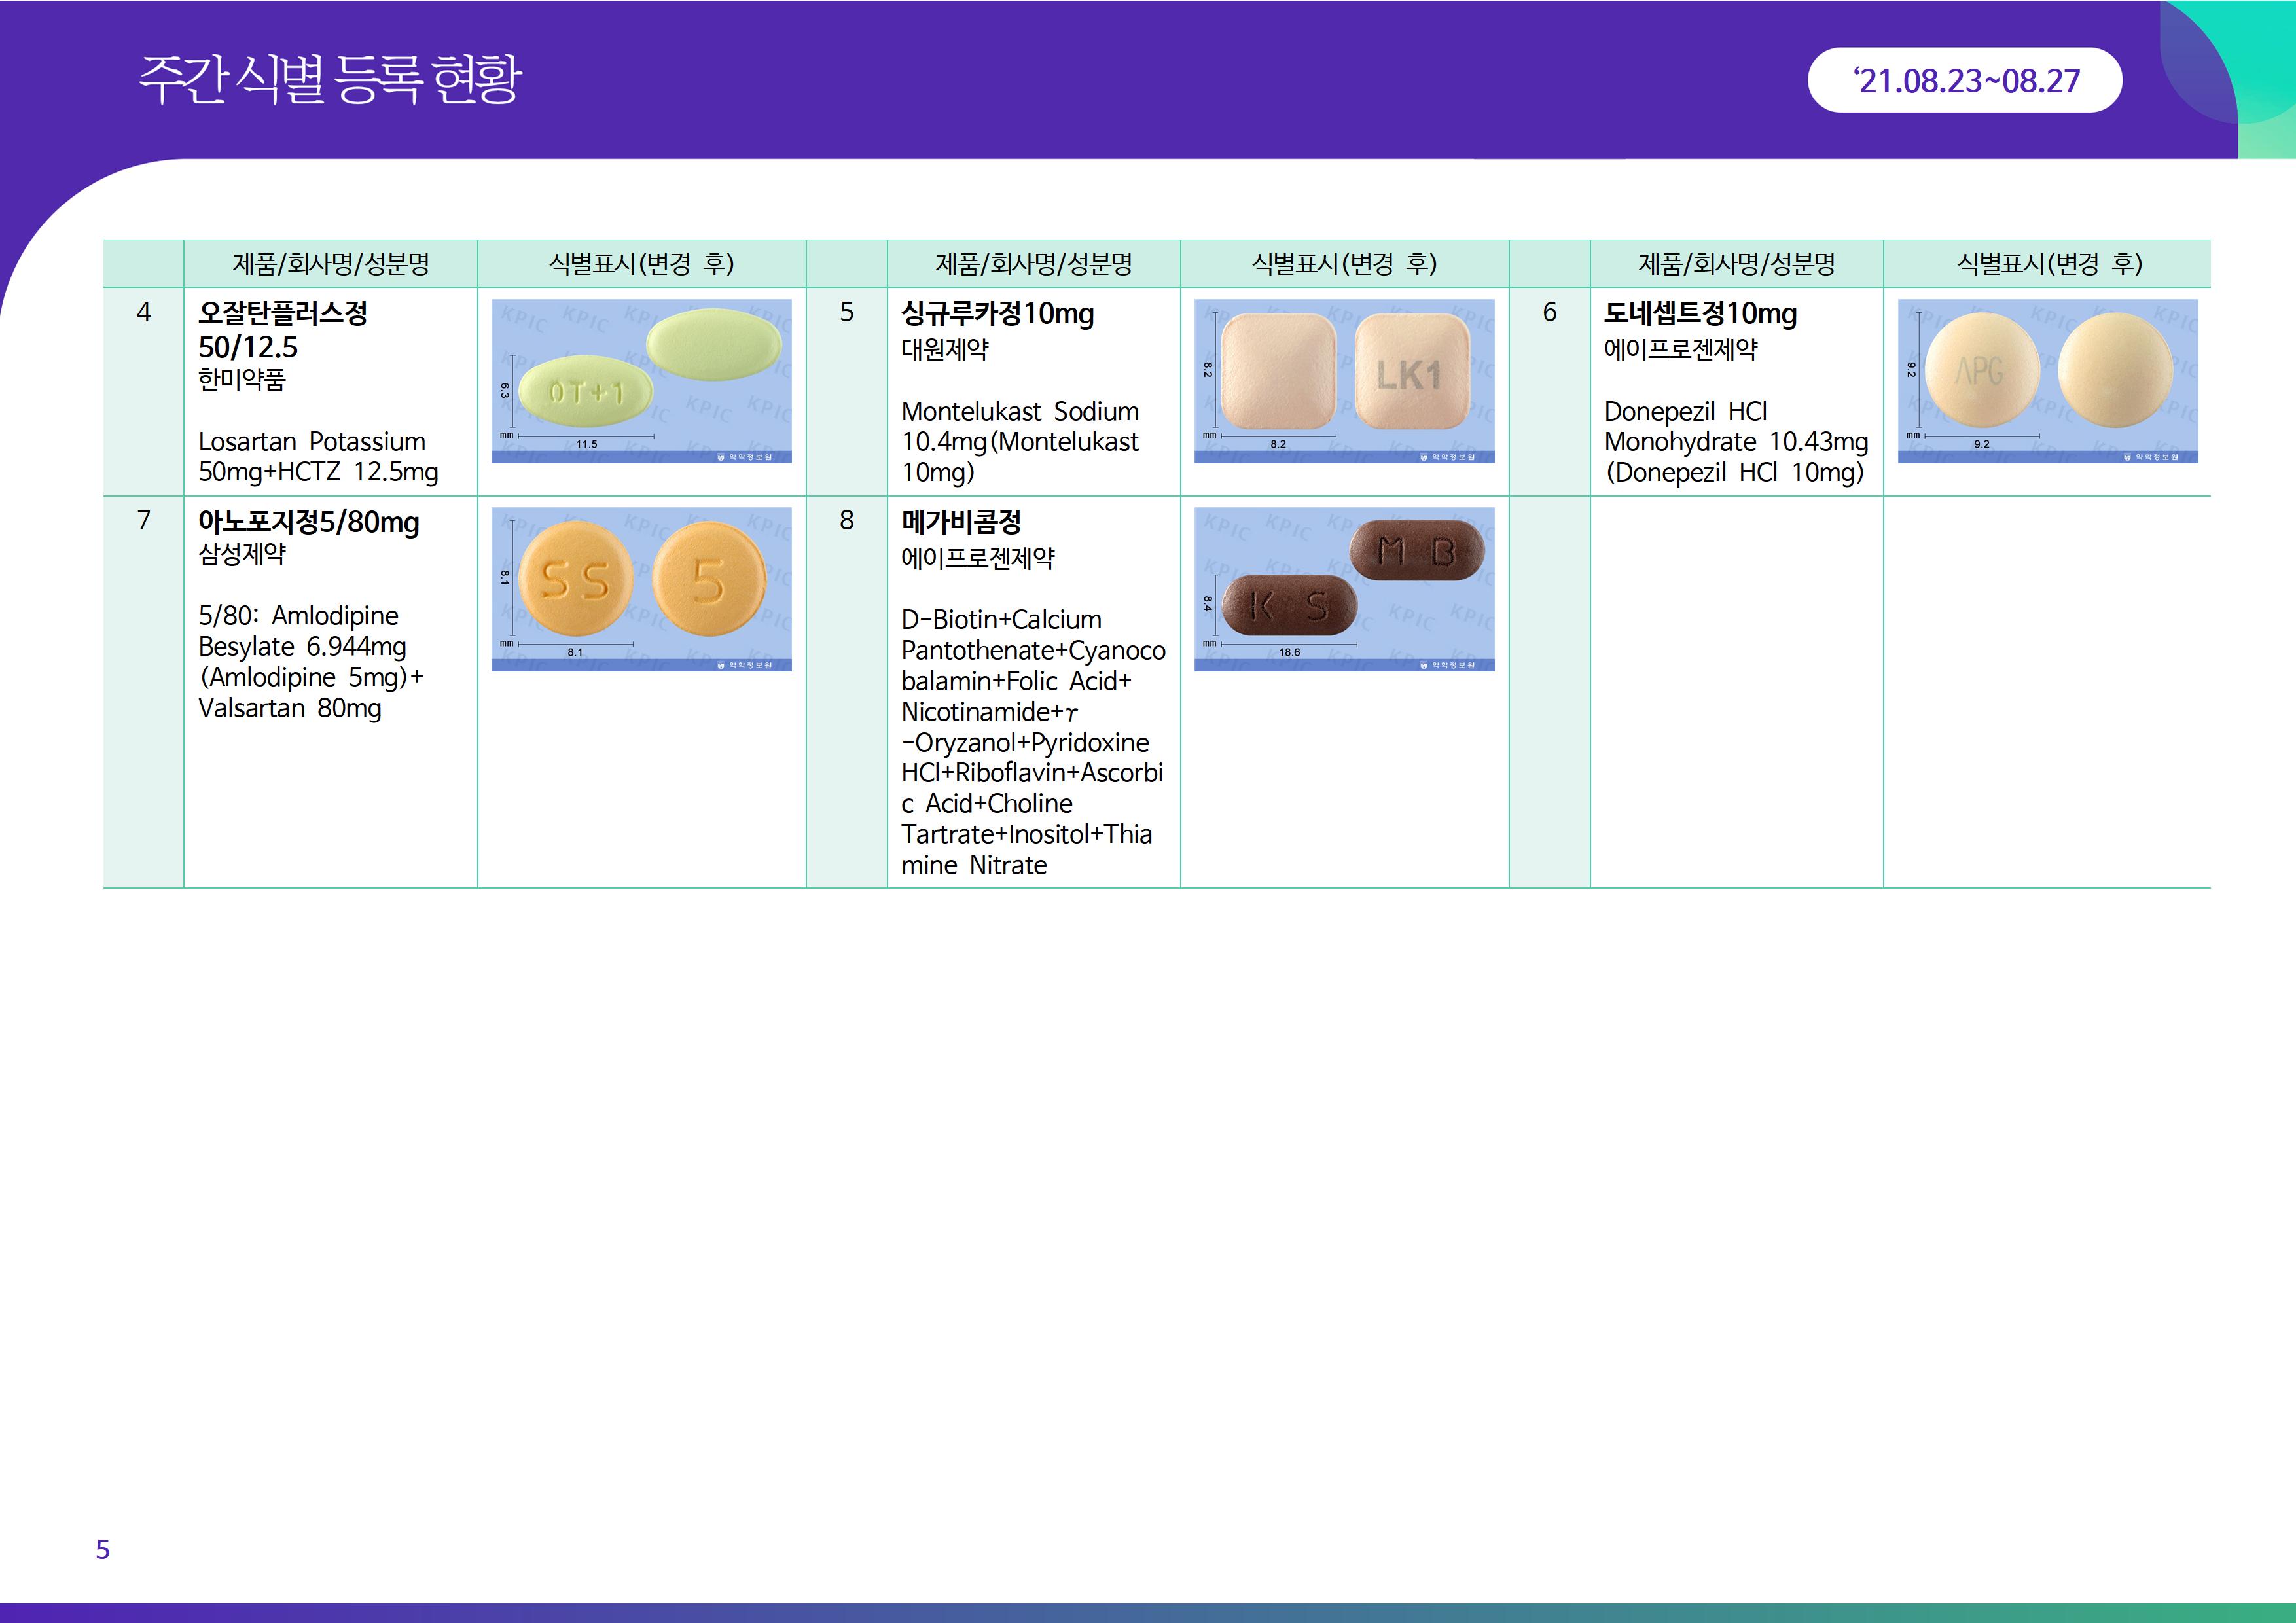Click the first 제품/회사명/성분명 column header

[x=330, y=264]
